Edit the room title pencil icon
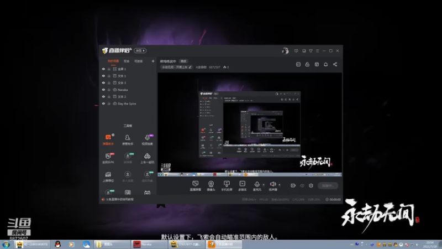This screenshot has height=249, width=442. click(x=190, y=67)
